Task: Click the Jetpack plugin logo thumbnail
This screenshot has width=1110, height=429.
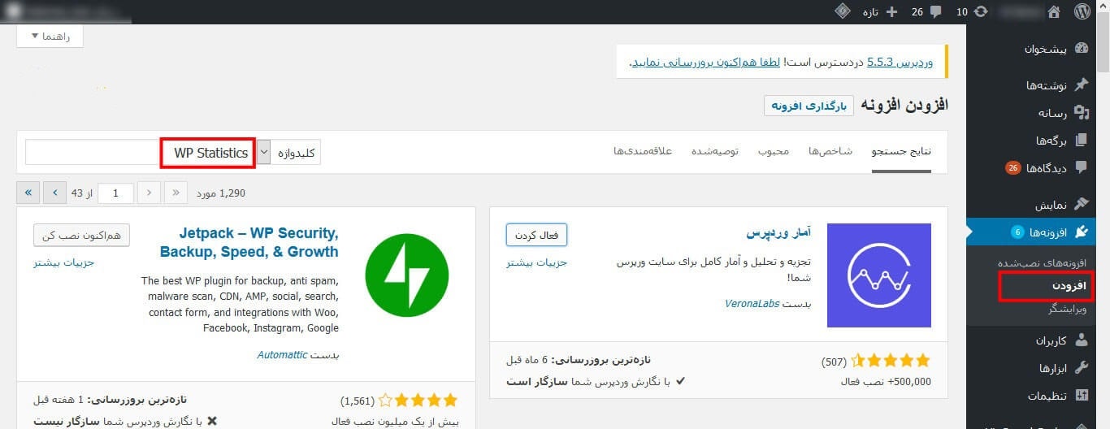Action: [x=407, y=275]
